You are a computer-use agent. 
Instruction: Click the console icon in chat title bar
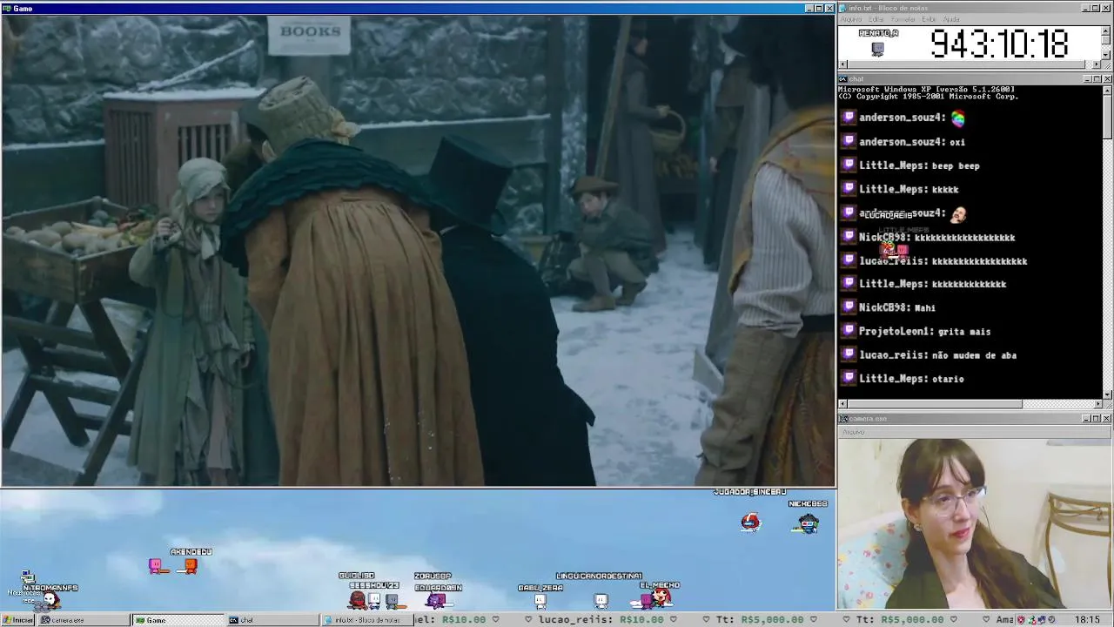[x=843, y=79]
